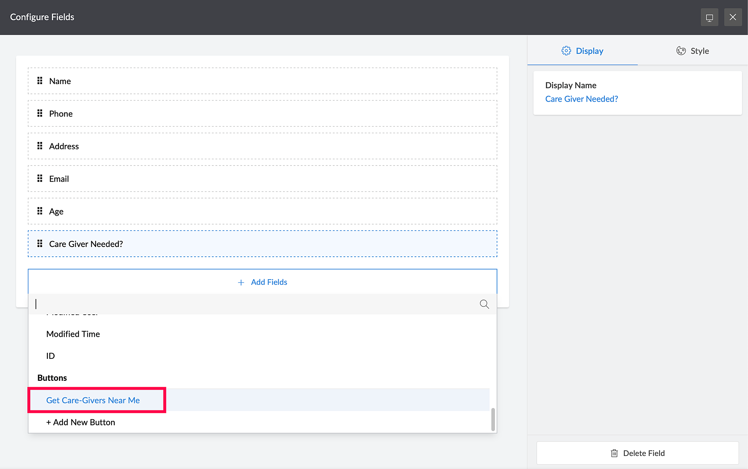Switch to the Style tab
Viewport: 748px width, 469px height.
coord(693,51)
